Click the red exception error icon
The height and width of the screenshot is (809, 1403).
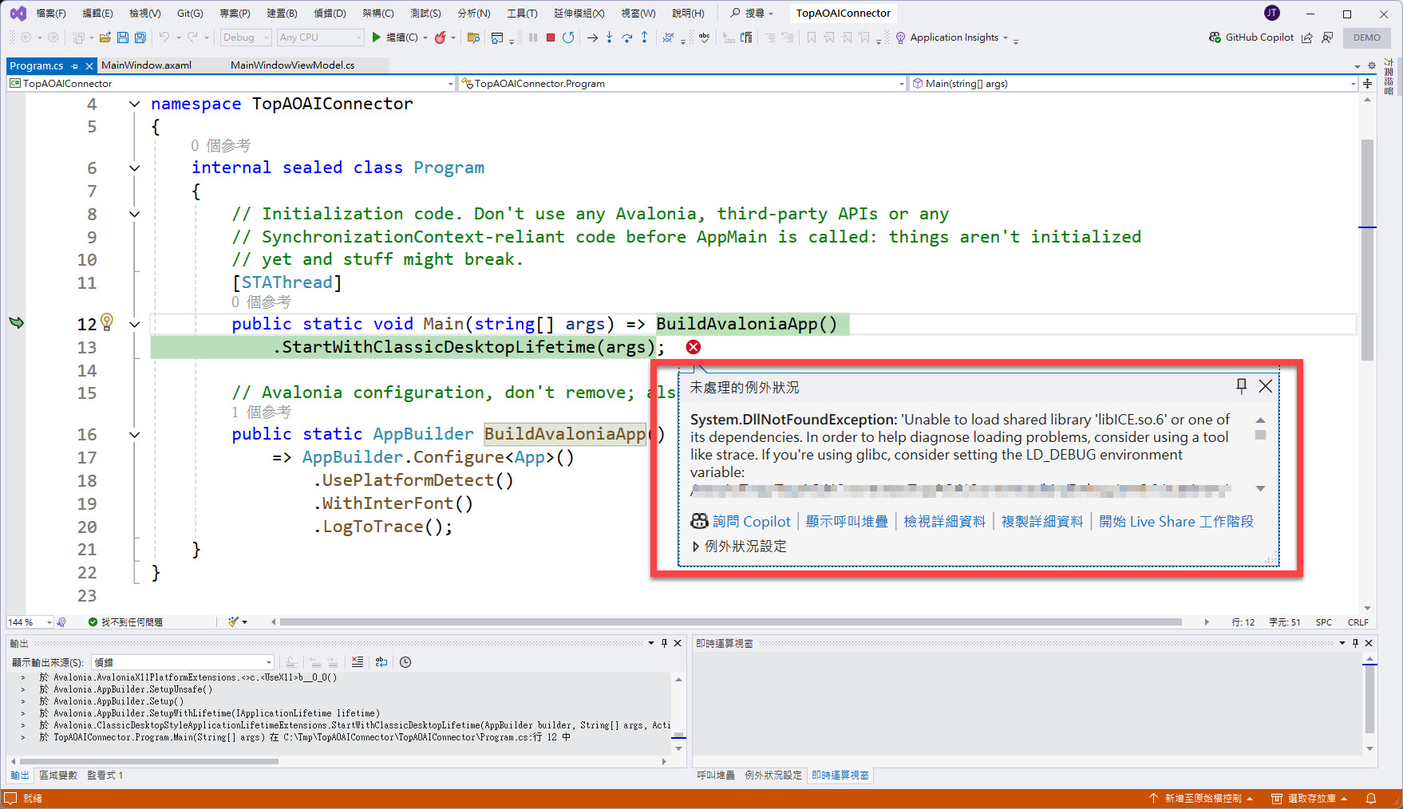point(694,347)
